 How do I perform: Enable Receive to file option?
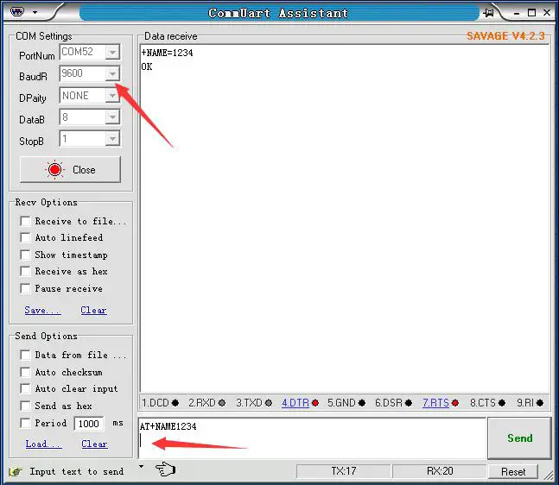click(25, 221)
